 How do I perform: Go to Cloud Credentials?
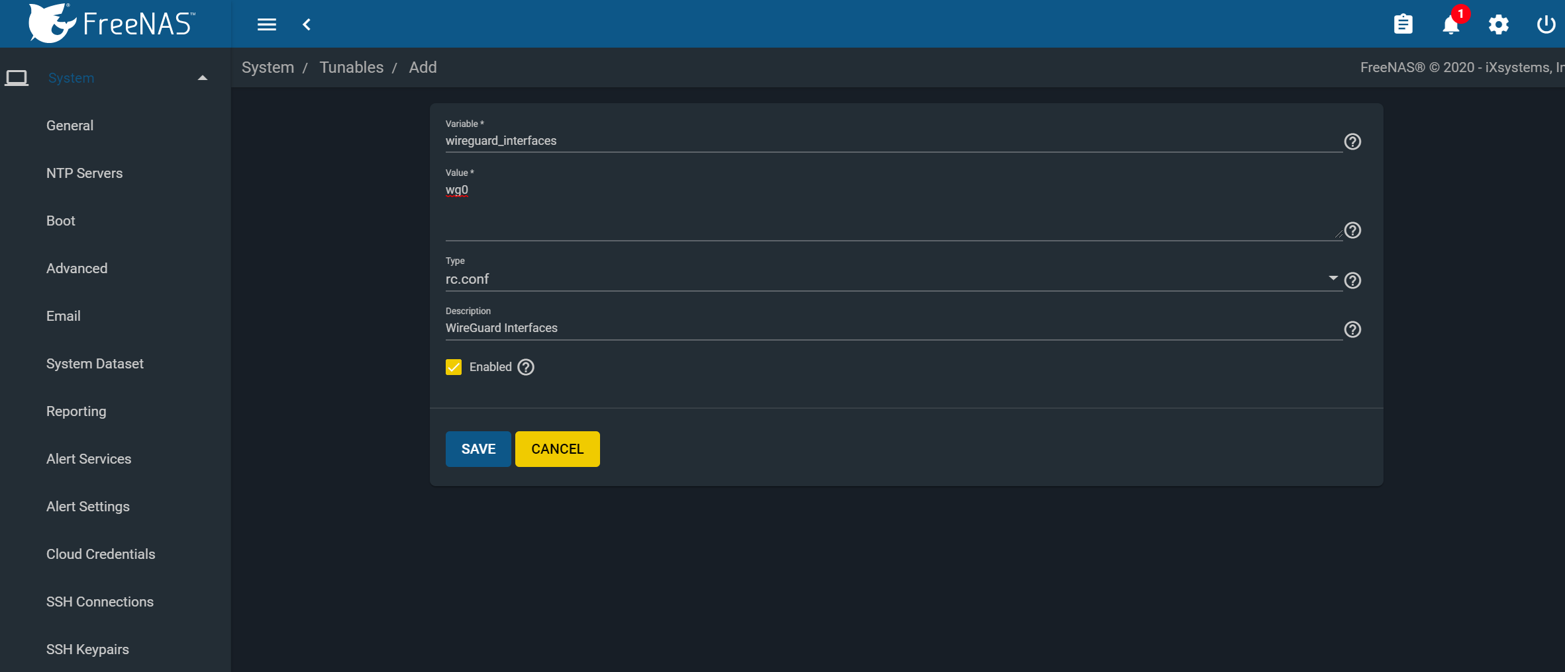(x=101, y=554)
